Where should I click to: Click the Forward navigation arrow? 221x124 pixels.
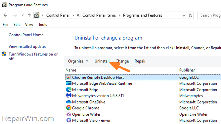[x=15, y=15]
